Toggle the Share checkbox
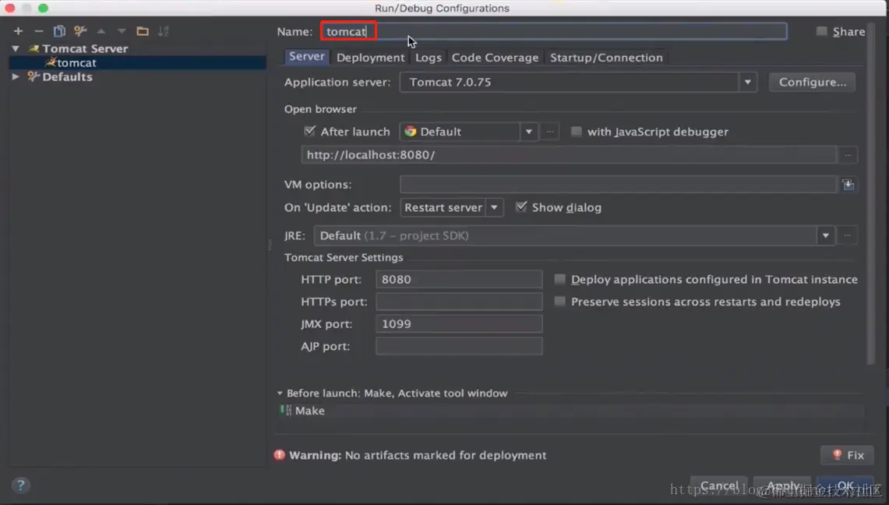Viewport: 889px width, 505px height. click(821, 31)
